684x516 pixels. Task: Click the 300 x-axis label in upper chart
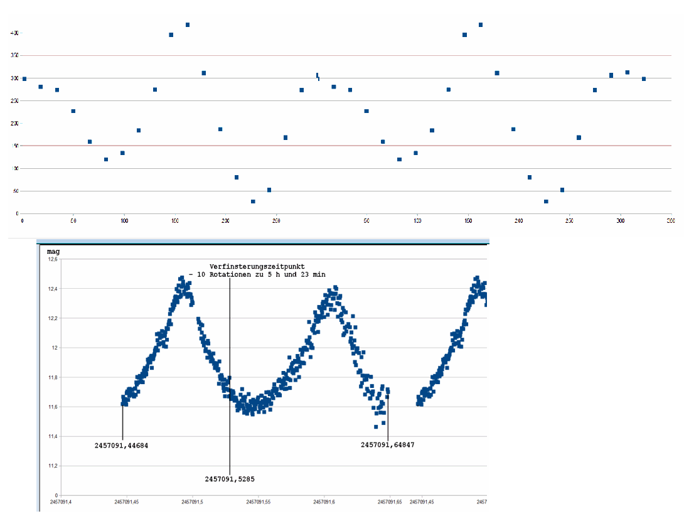(x=620, y=221)
